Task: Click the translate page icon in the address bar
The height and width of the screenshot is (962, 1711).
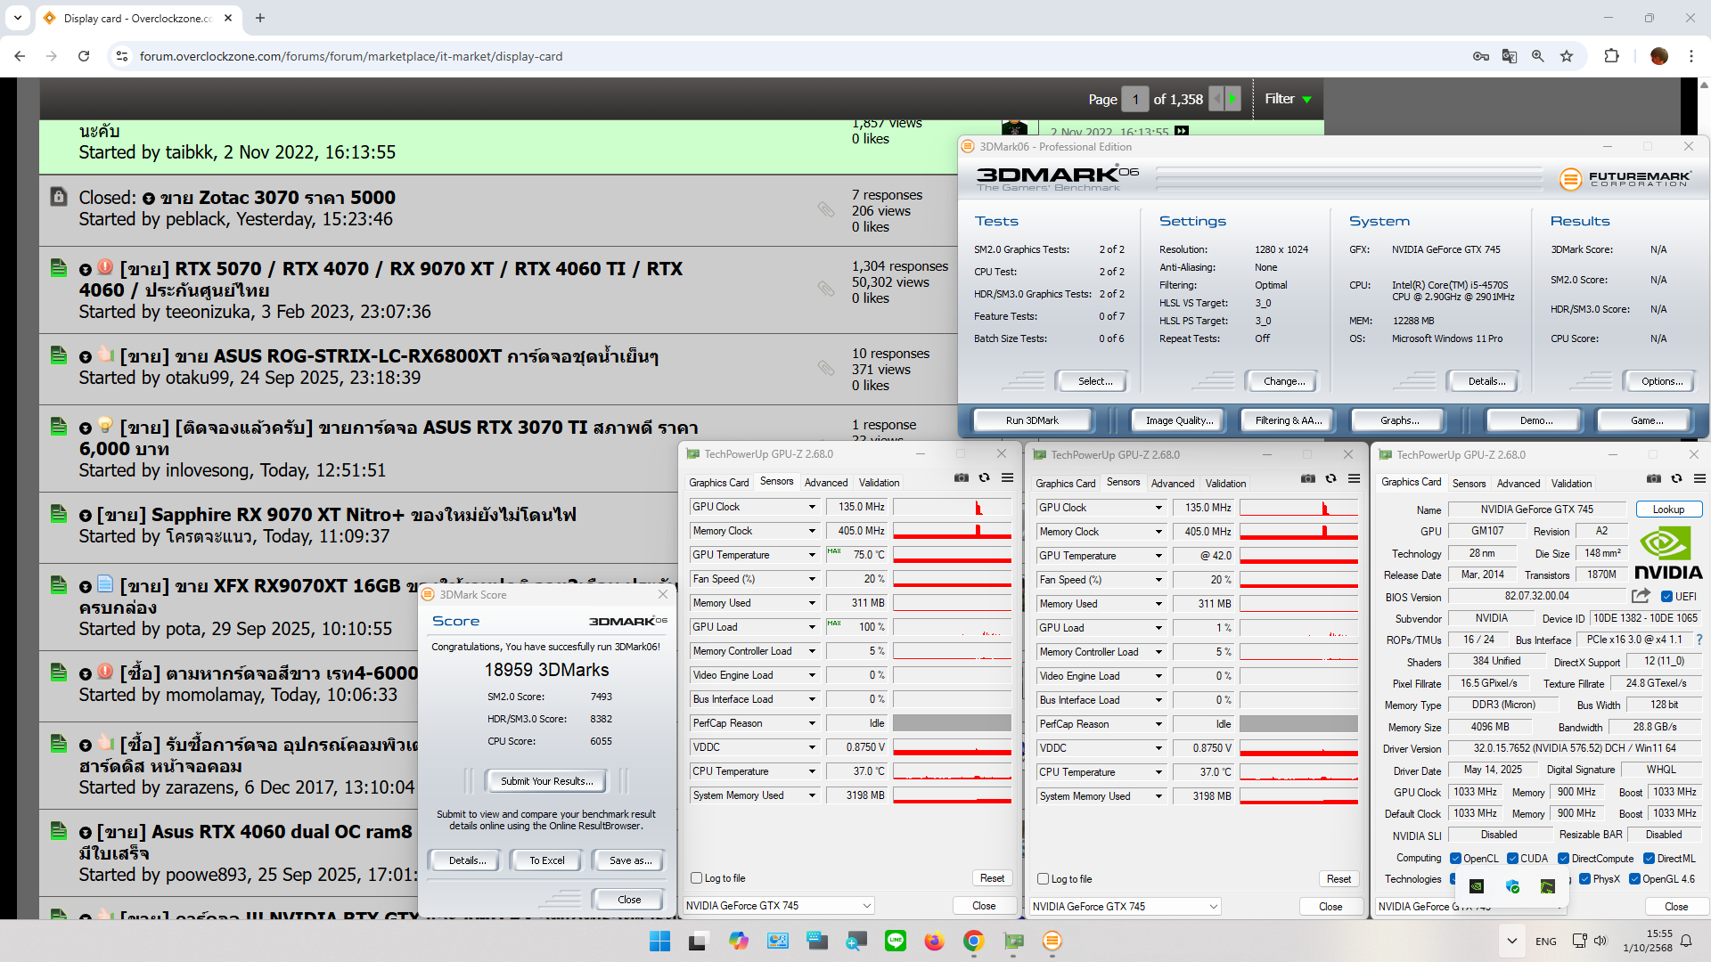Action: [1509, 56]
